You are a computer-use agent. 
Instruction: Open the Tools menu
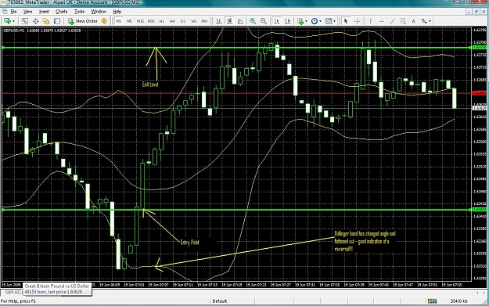click(79, 12)
